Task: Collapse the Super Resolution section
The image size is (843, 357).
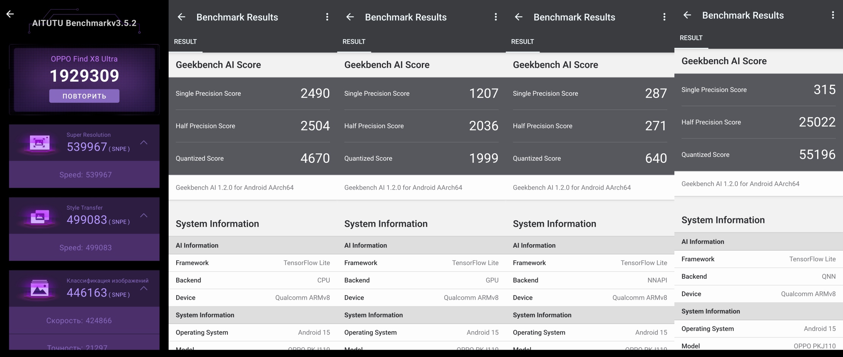Action: pos(144,142)
